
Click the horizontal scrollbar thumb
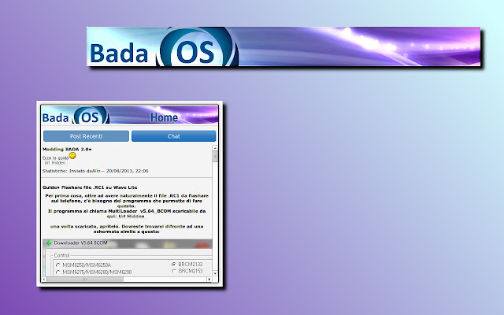(85, 280)
